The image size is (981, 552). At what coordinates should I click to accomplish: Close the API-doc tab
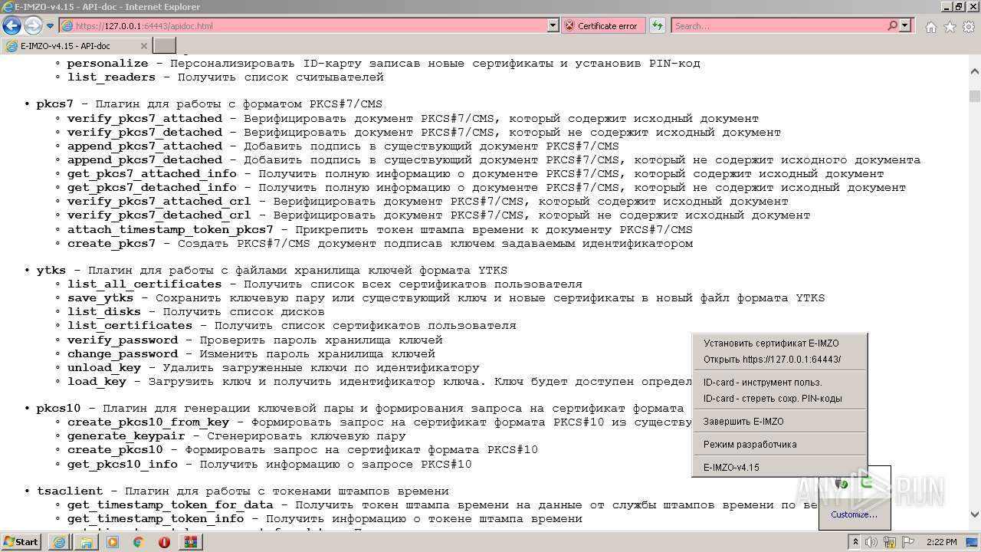pyautogui.click(x=143, y=46)
